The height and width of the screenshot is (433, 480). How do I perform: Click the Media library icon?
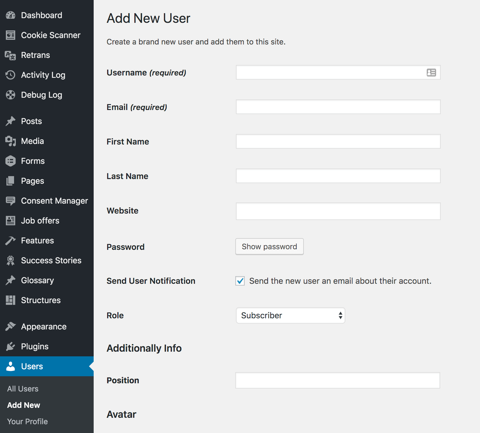(x=11, y=141)
